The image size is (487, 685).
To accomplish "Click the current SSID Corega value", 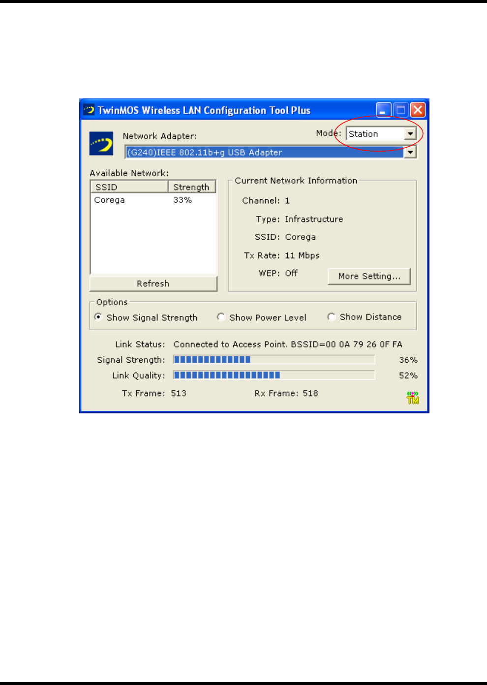I will 301,237.
